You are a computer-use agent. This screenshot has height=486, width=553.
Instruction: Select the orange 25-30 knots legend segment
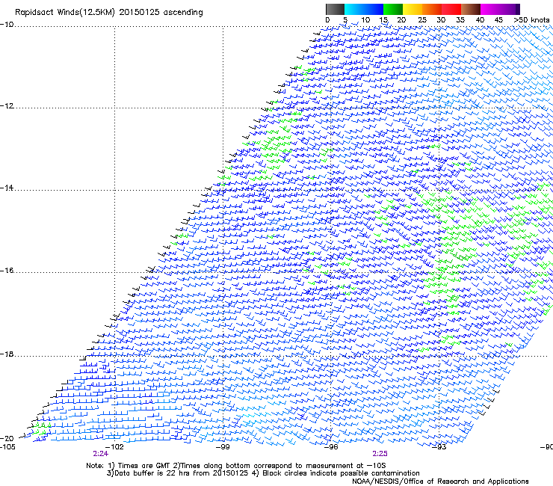pyautogui.click(x=432, y=9)
